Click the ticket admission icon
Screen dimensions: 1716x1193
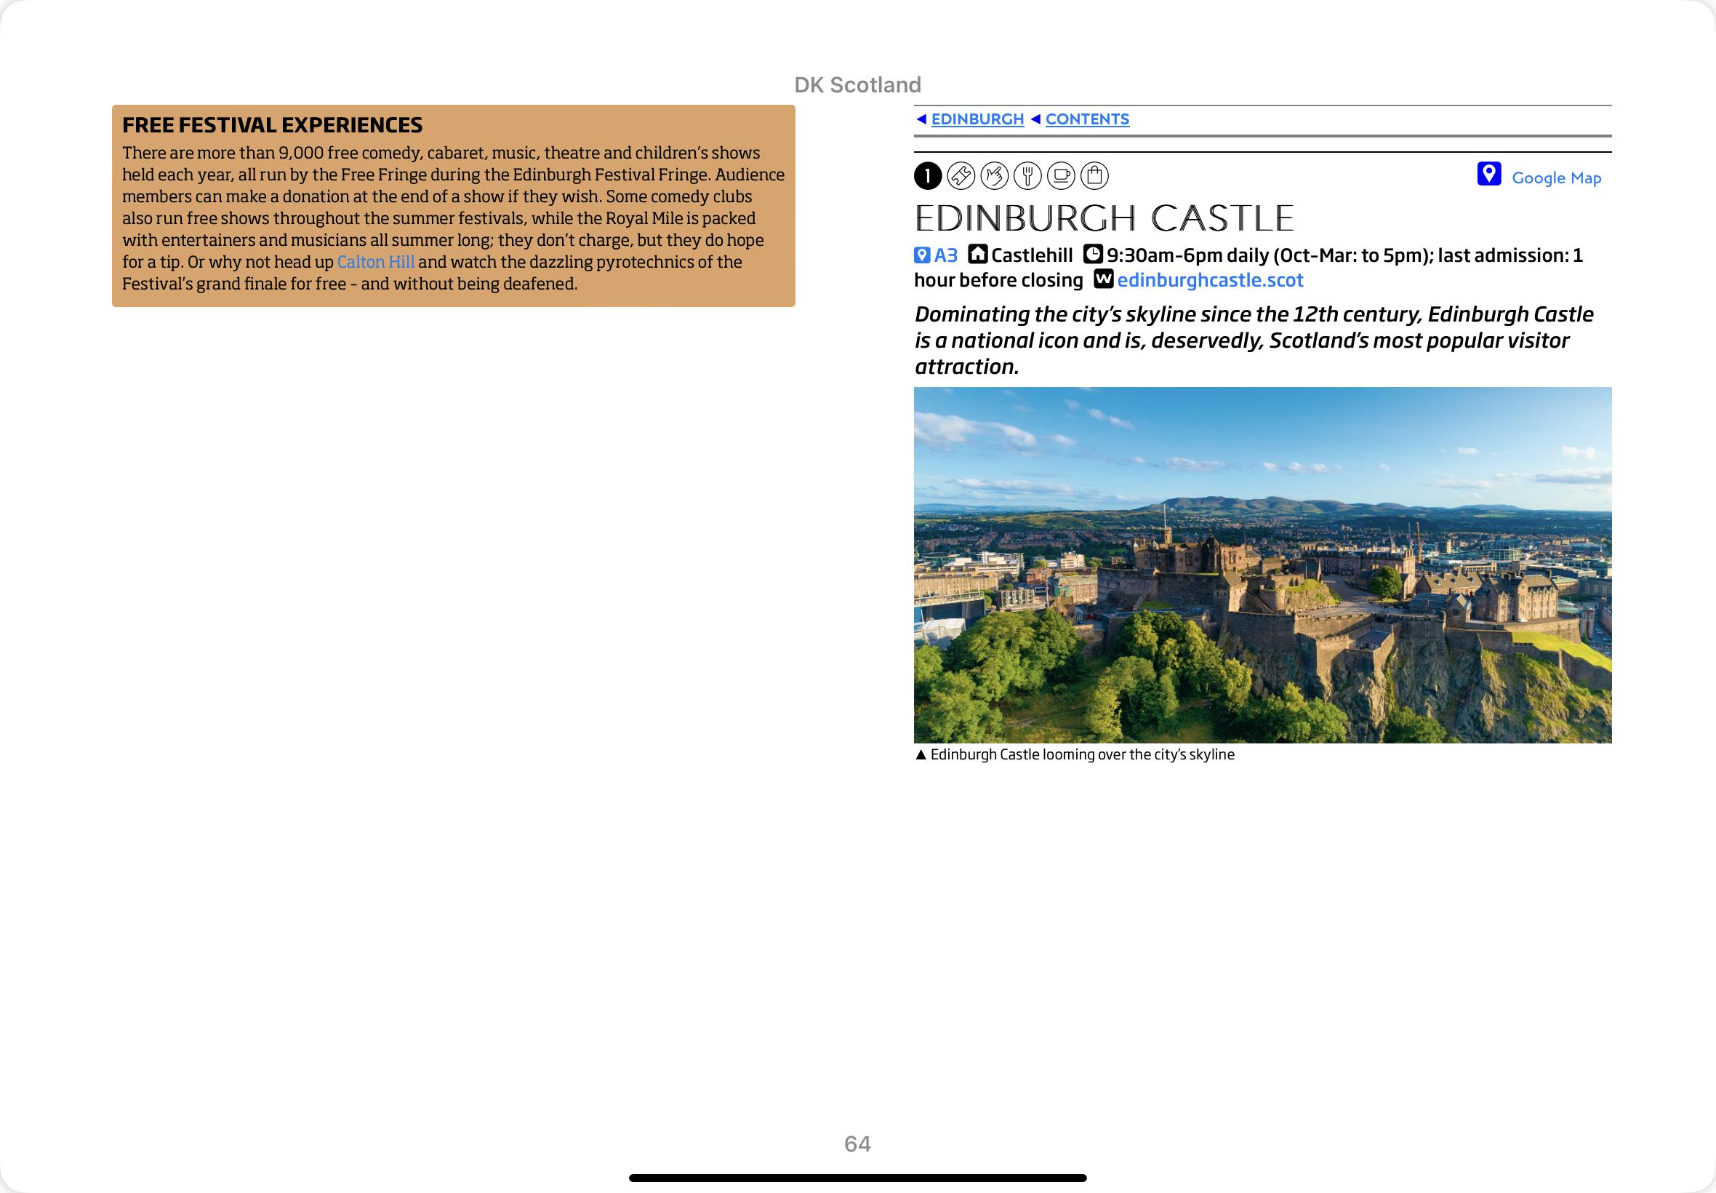961,175
